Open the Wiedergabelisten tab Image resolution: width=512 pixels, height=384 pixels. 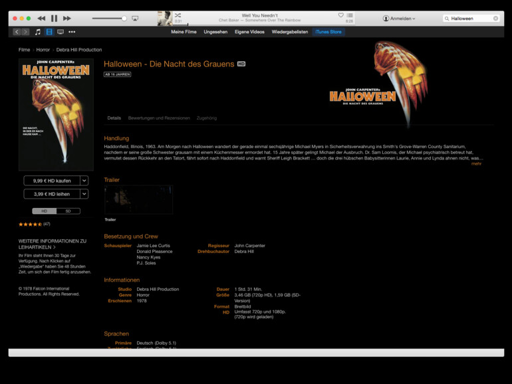tap(290, 32)
